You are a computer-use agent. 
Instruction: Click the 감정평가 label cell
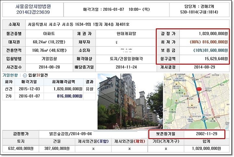[x=21, y=134]
